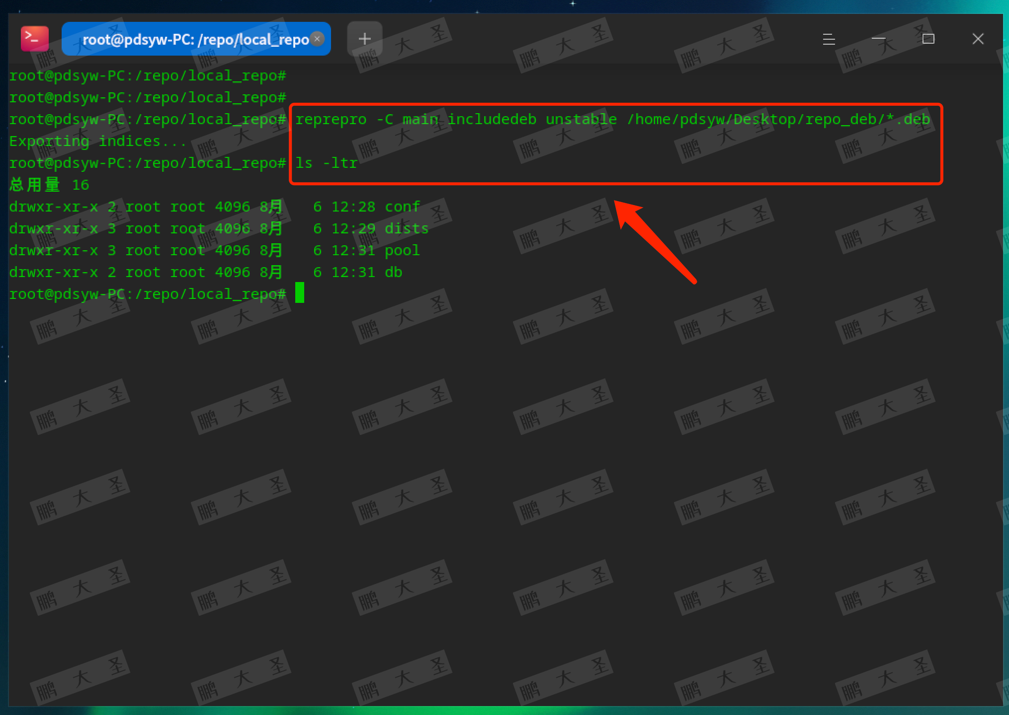Click the 'Exporting indices...' output line
The image size is (1009, 715).
[x=97, y=142]
